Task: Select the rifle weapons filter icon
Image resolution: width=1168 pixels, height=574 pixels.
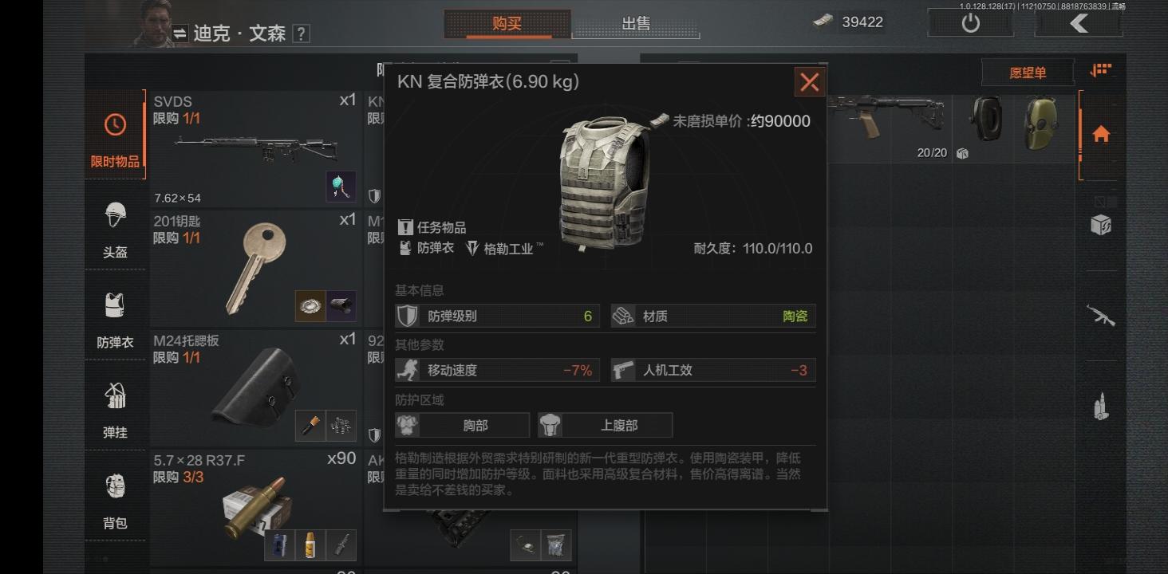Action: 1101,315
